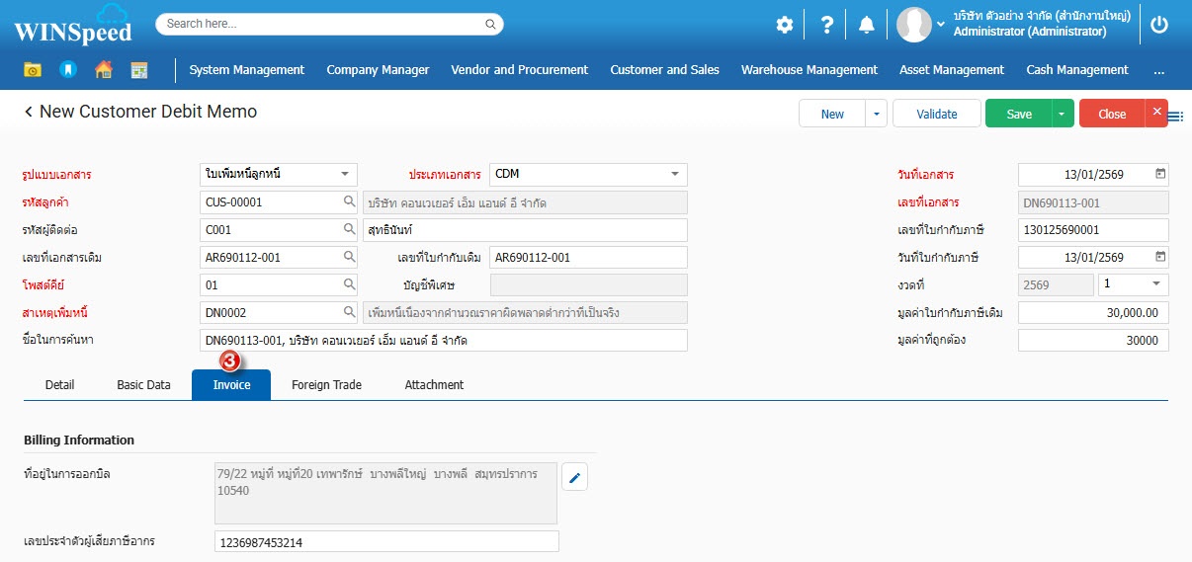Click the tax ID number field
This screenshot has width=1192, height=562.
click(385, 541)
